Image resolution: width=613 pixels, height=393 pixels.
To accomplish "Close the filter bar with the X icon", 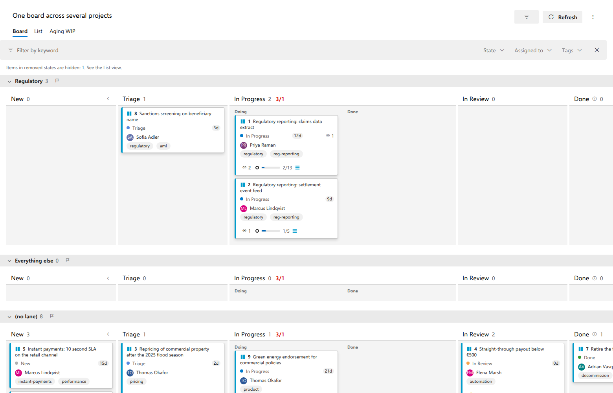I will pos(597,50).
